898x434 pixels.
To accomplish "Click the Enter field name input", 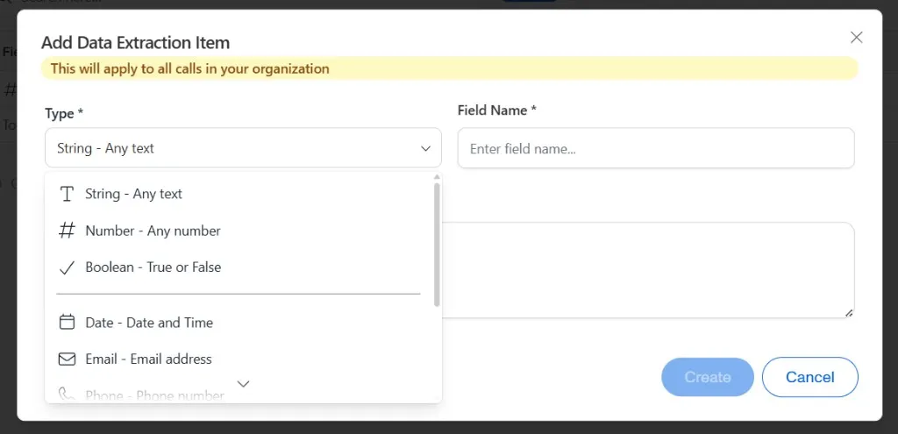I will (x=656, y=148).
